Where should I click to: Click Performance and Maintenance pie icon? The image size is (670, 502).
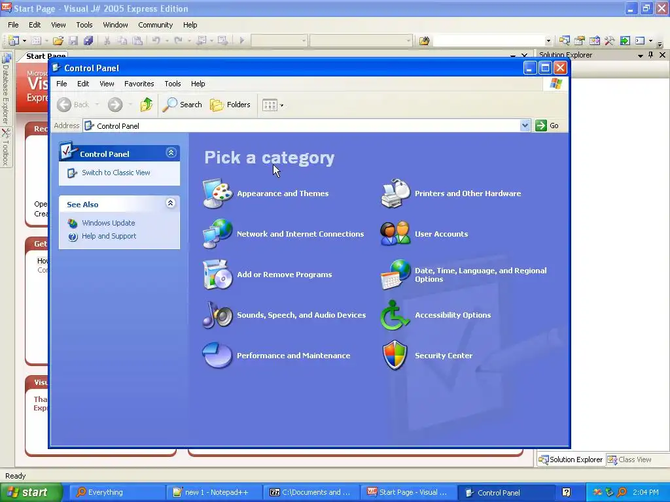[x=217, y=355]
